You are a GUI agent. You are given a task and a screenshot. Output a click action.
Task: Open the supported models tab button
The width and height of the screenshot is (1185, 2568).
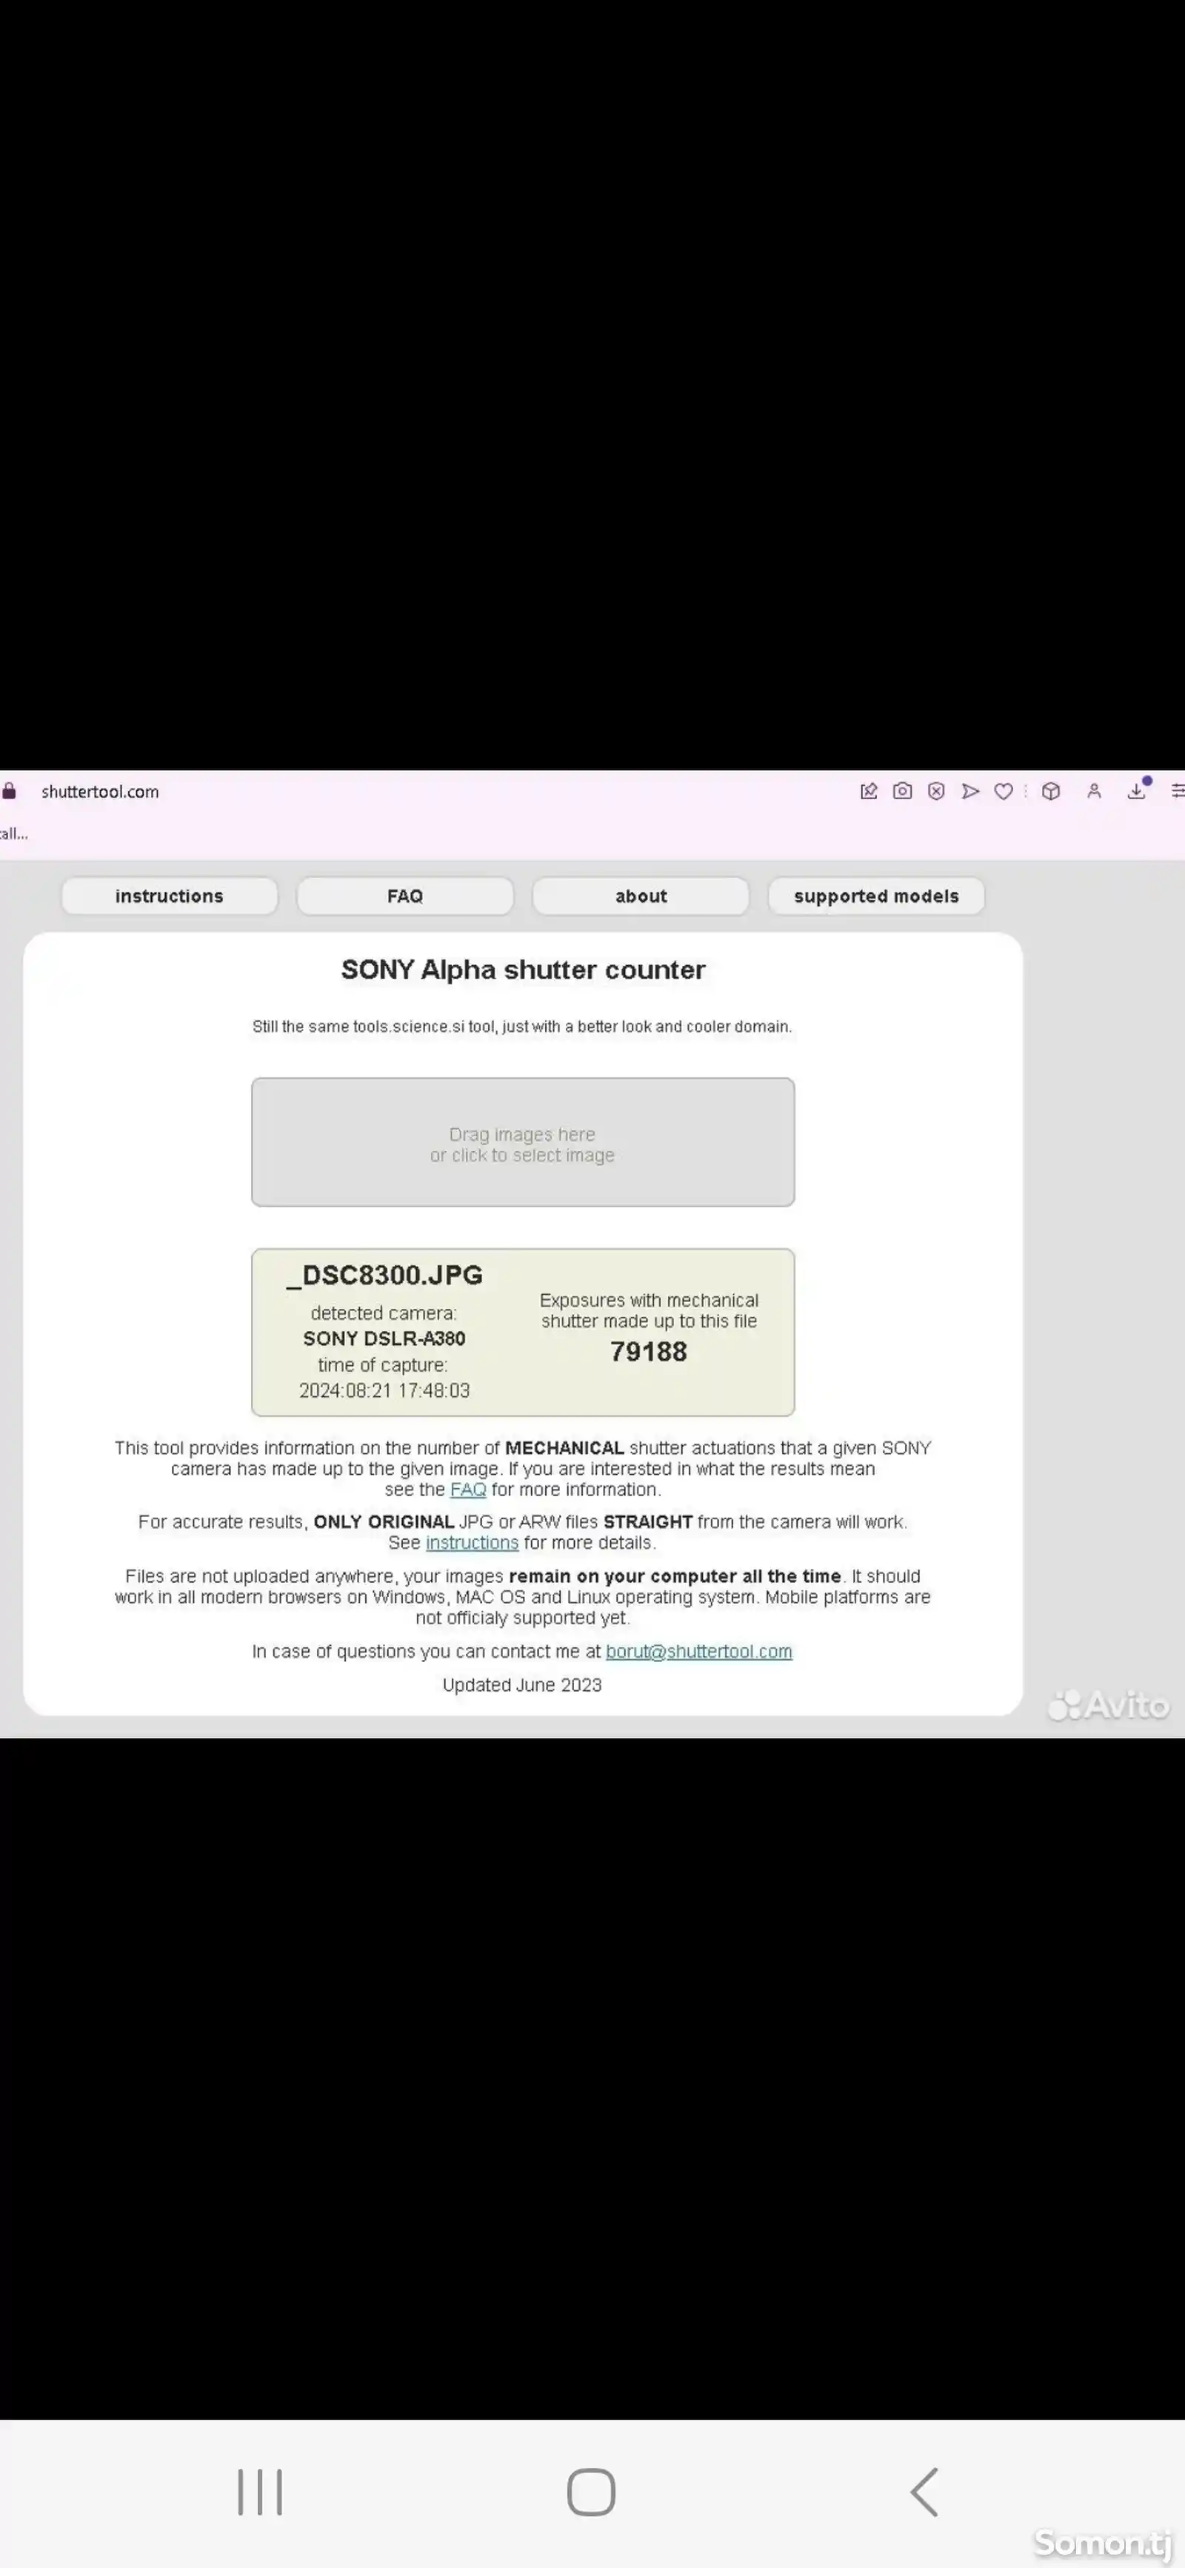point(876,896)
